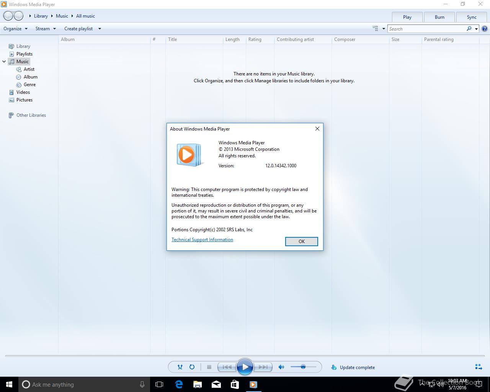490x392 pixels.
Task: Click the seek bar above playback controls
Action: 245,356
